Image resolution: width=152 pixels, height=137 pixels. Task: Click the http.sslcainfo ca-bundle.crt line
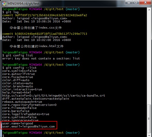[x=54, y=96]
